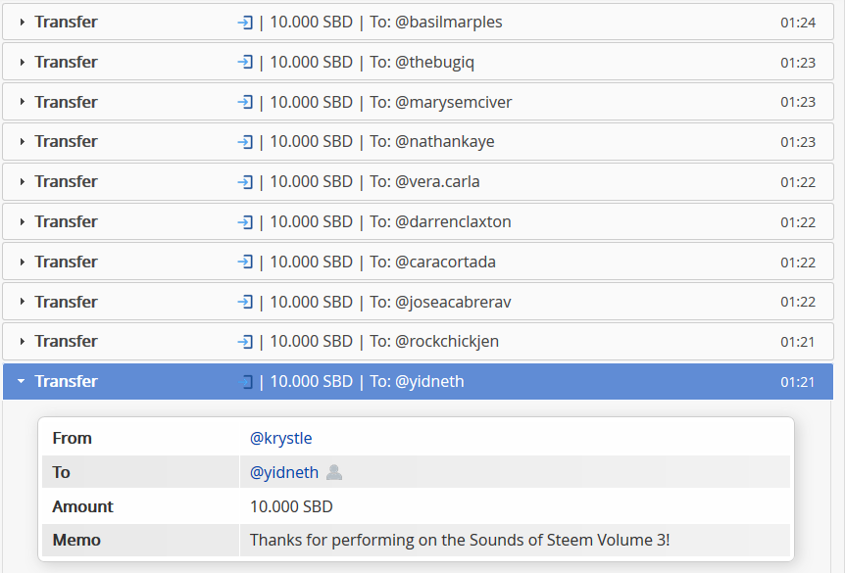Expand transfer row for @joseacabrerav
845x573 pixels.
tap(23, 302)
